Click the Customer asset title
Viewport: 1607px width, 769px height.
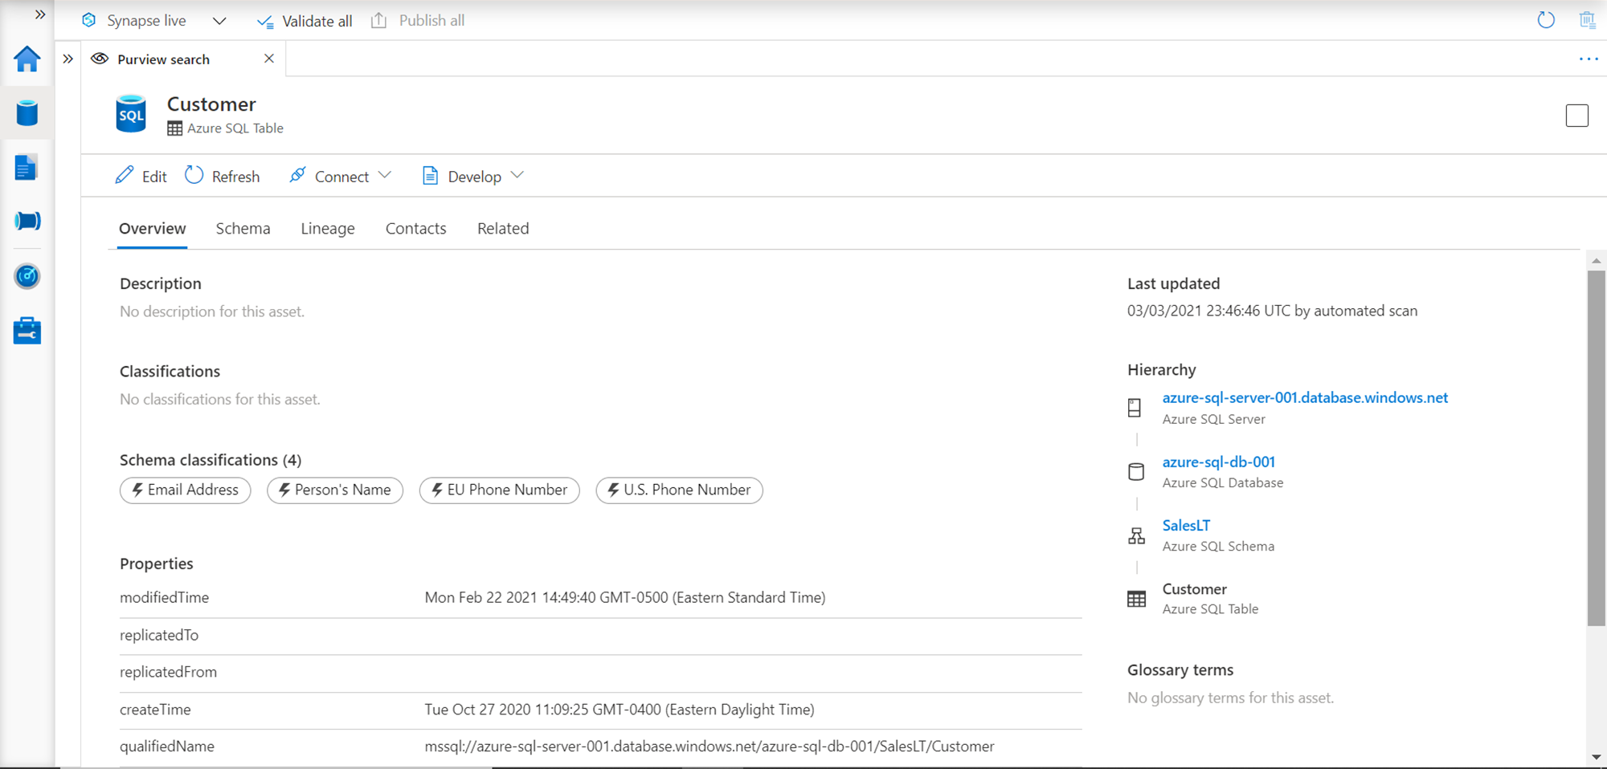[211, 104]
